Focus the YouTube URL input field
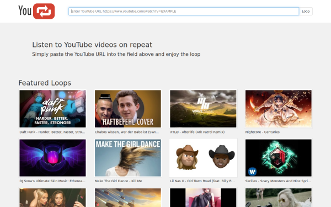 [x=184, y=12]
